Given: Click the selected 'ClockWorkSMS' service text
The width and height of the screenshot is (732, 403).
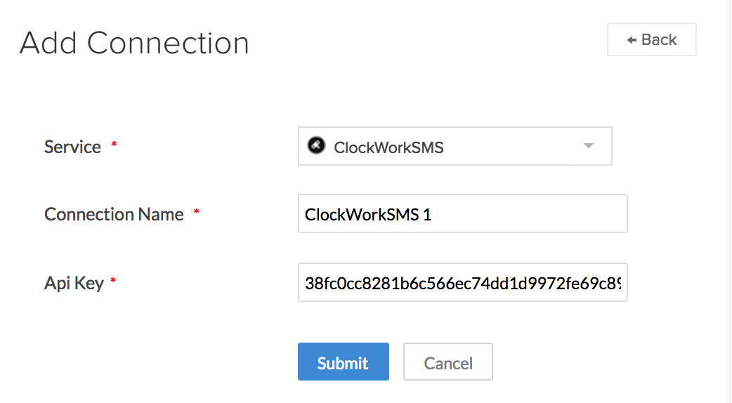Looking at the screenshot, I should tap(388, 147).
